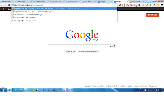Click the Visual Studio icon in taskbar

(65, 90)
